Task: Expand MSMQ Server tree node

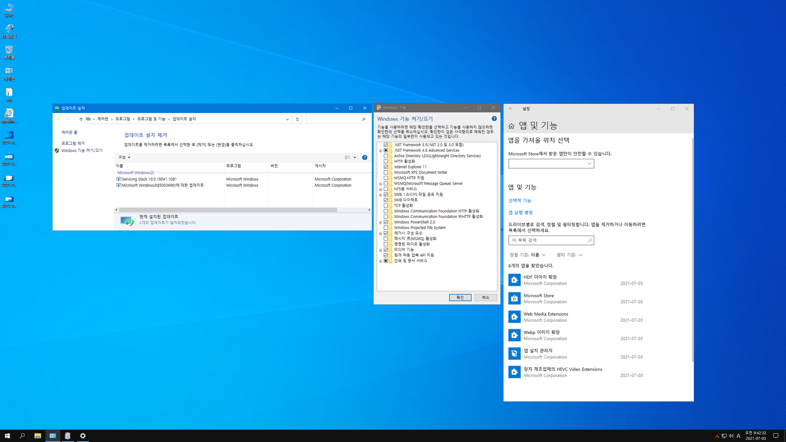Action: tap(381, 184)
